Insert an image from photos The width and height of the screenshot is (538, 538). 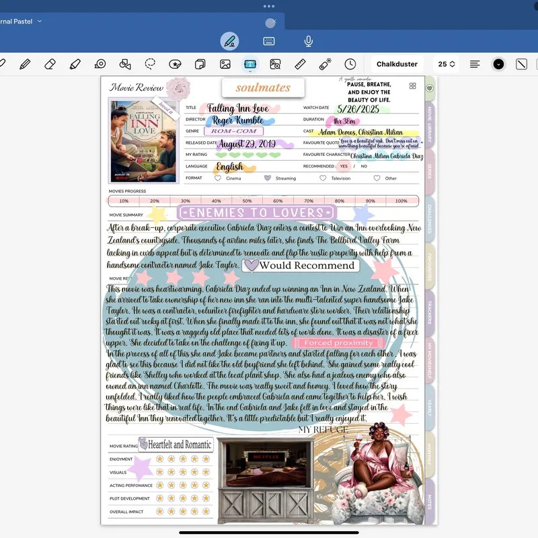(225, 64)
